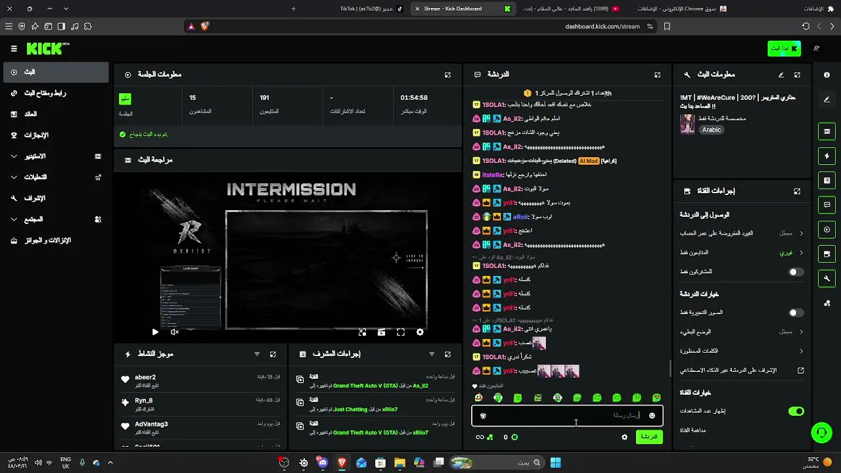Viewport: 841px width, 473px height.
Task: Expand the الدردشة chat panel to full view
Action: coord(657,75)
